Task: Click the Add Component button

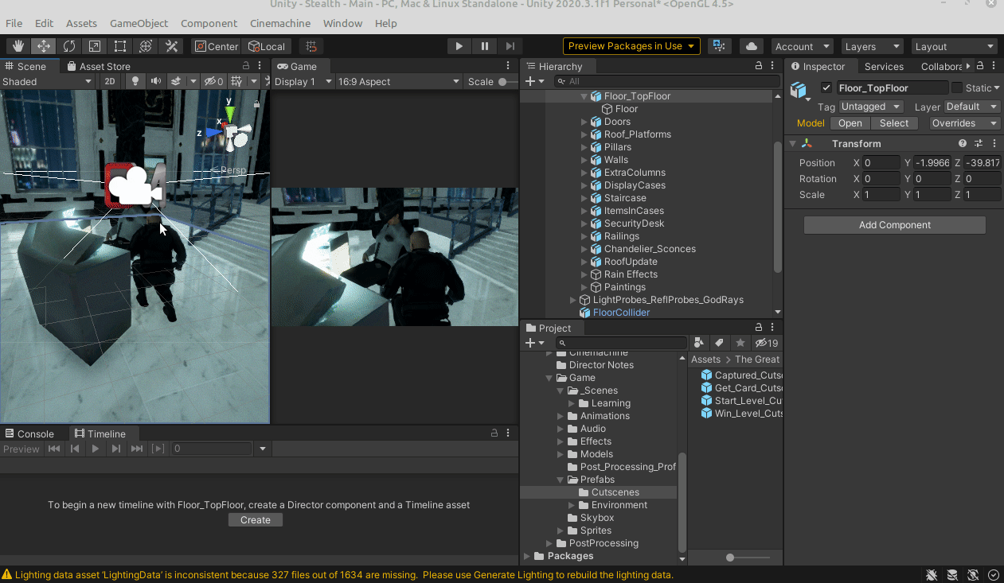Action: tap(894, 225)
